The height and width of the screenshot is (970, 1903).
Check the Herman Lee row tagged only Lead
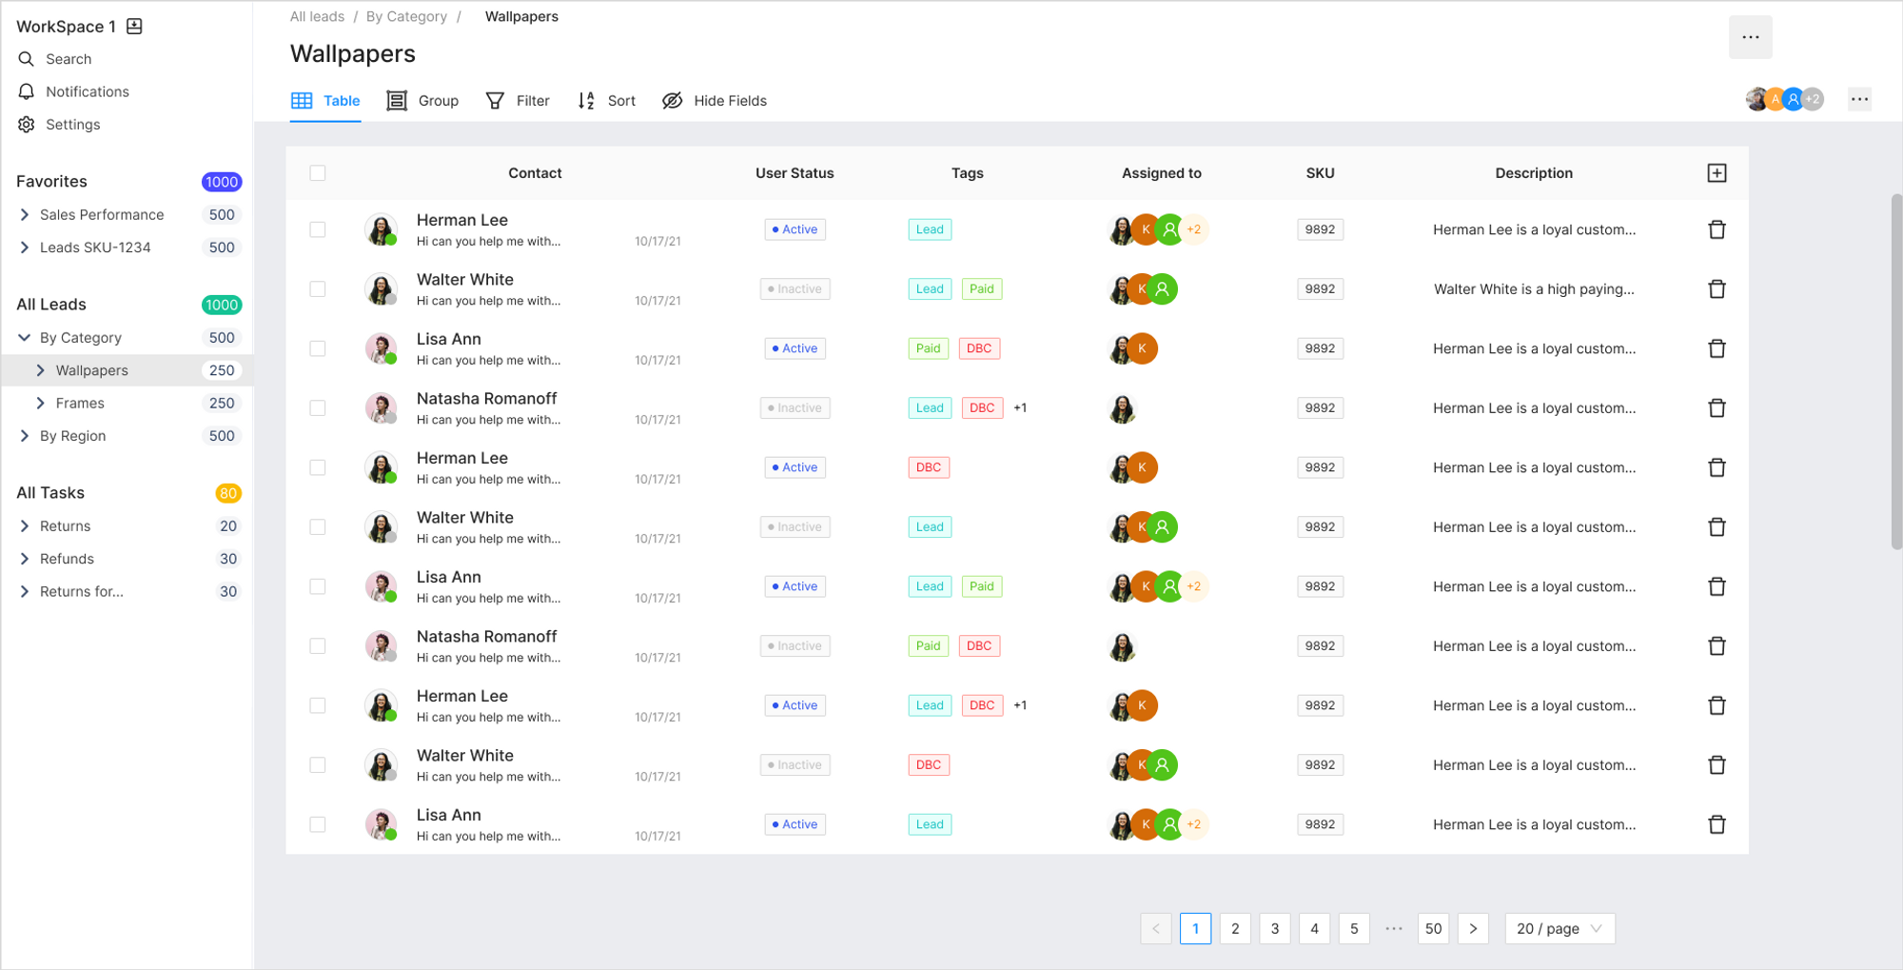click(x=318, y=229)
